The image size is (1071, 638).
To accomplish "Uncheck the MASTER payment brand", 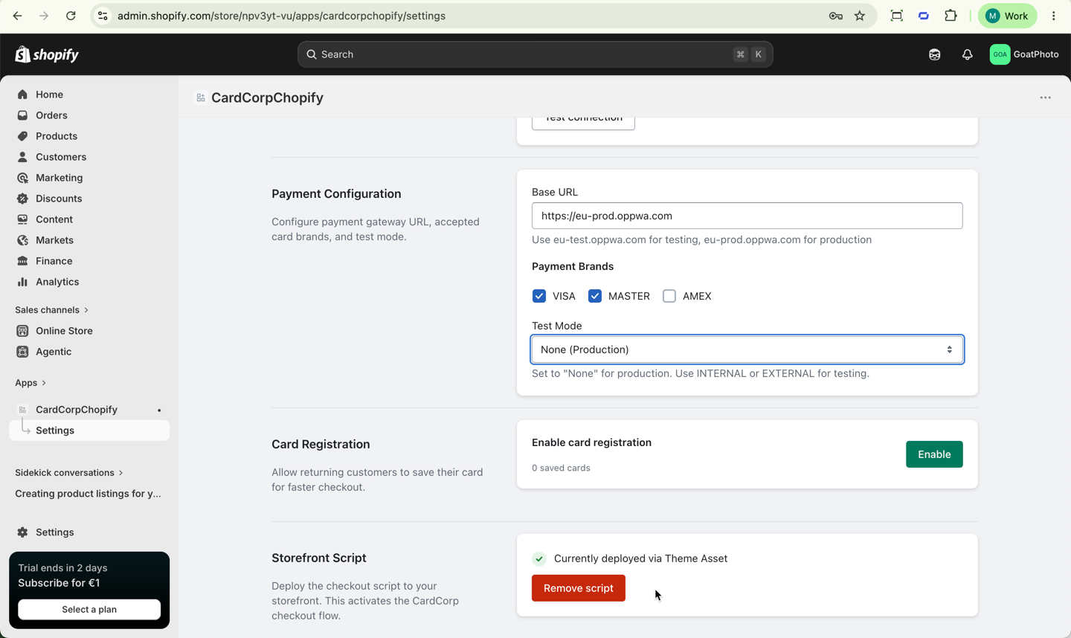I will 595,296.
